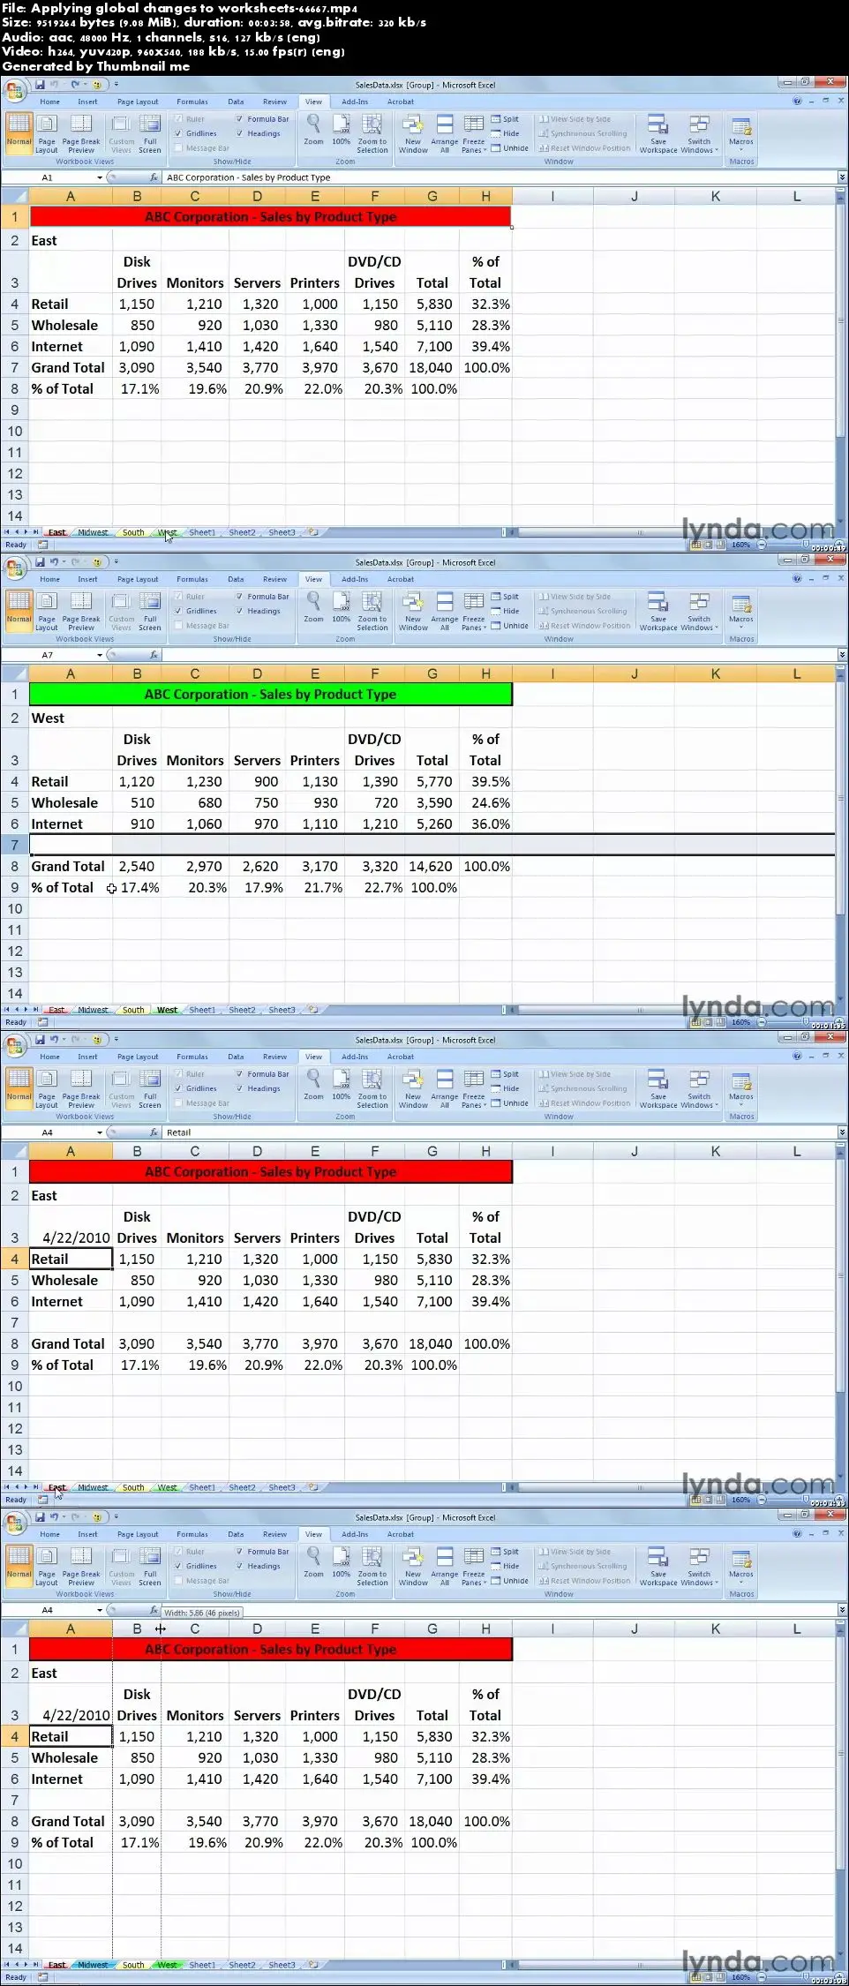Click the Hide window command in the frame with formula bar Retail
This screenshot has height=1986, width=849.
pos(506,1088)
